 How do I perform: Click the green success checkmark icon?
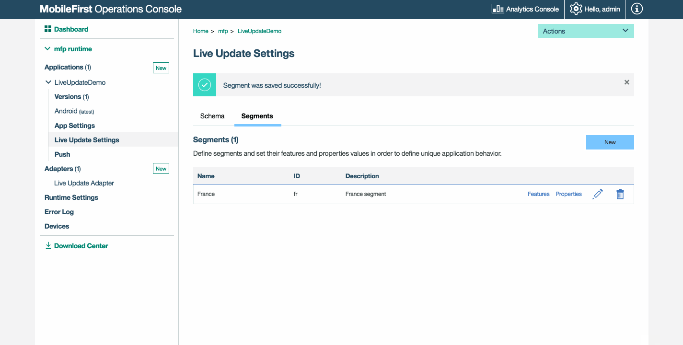coord(205,85)
